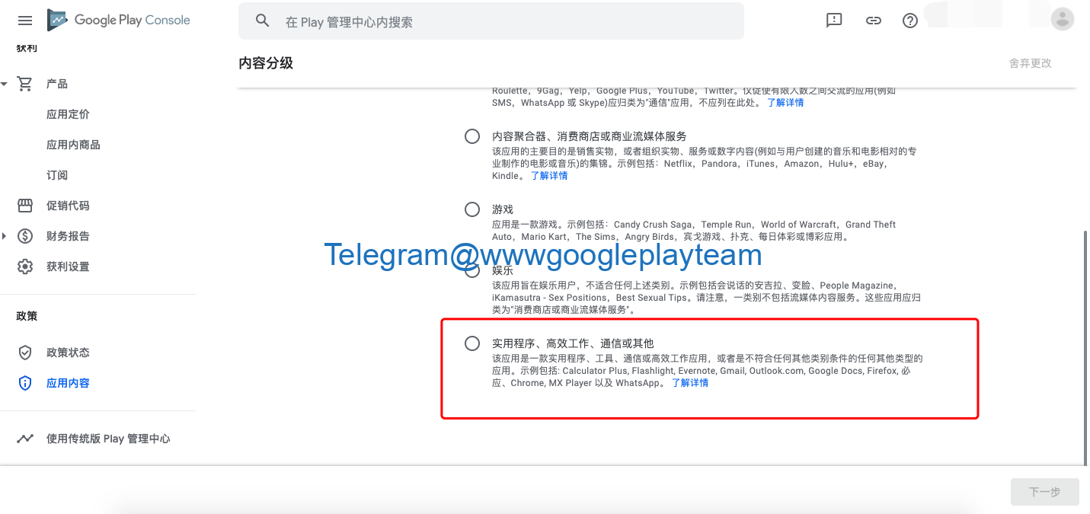This screenshot has height=514, width=1090.
Task: Click 了解详情 link after Kindle
Action: click(548, 175)
